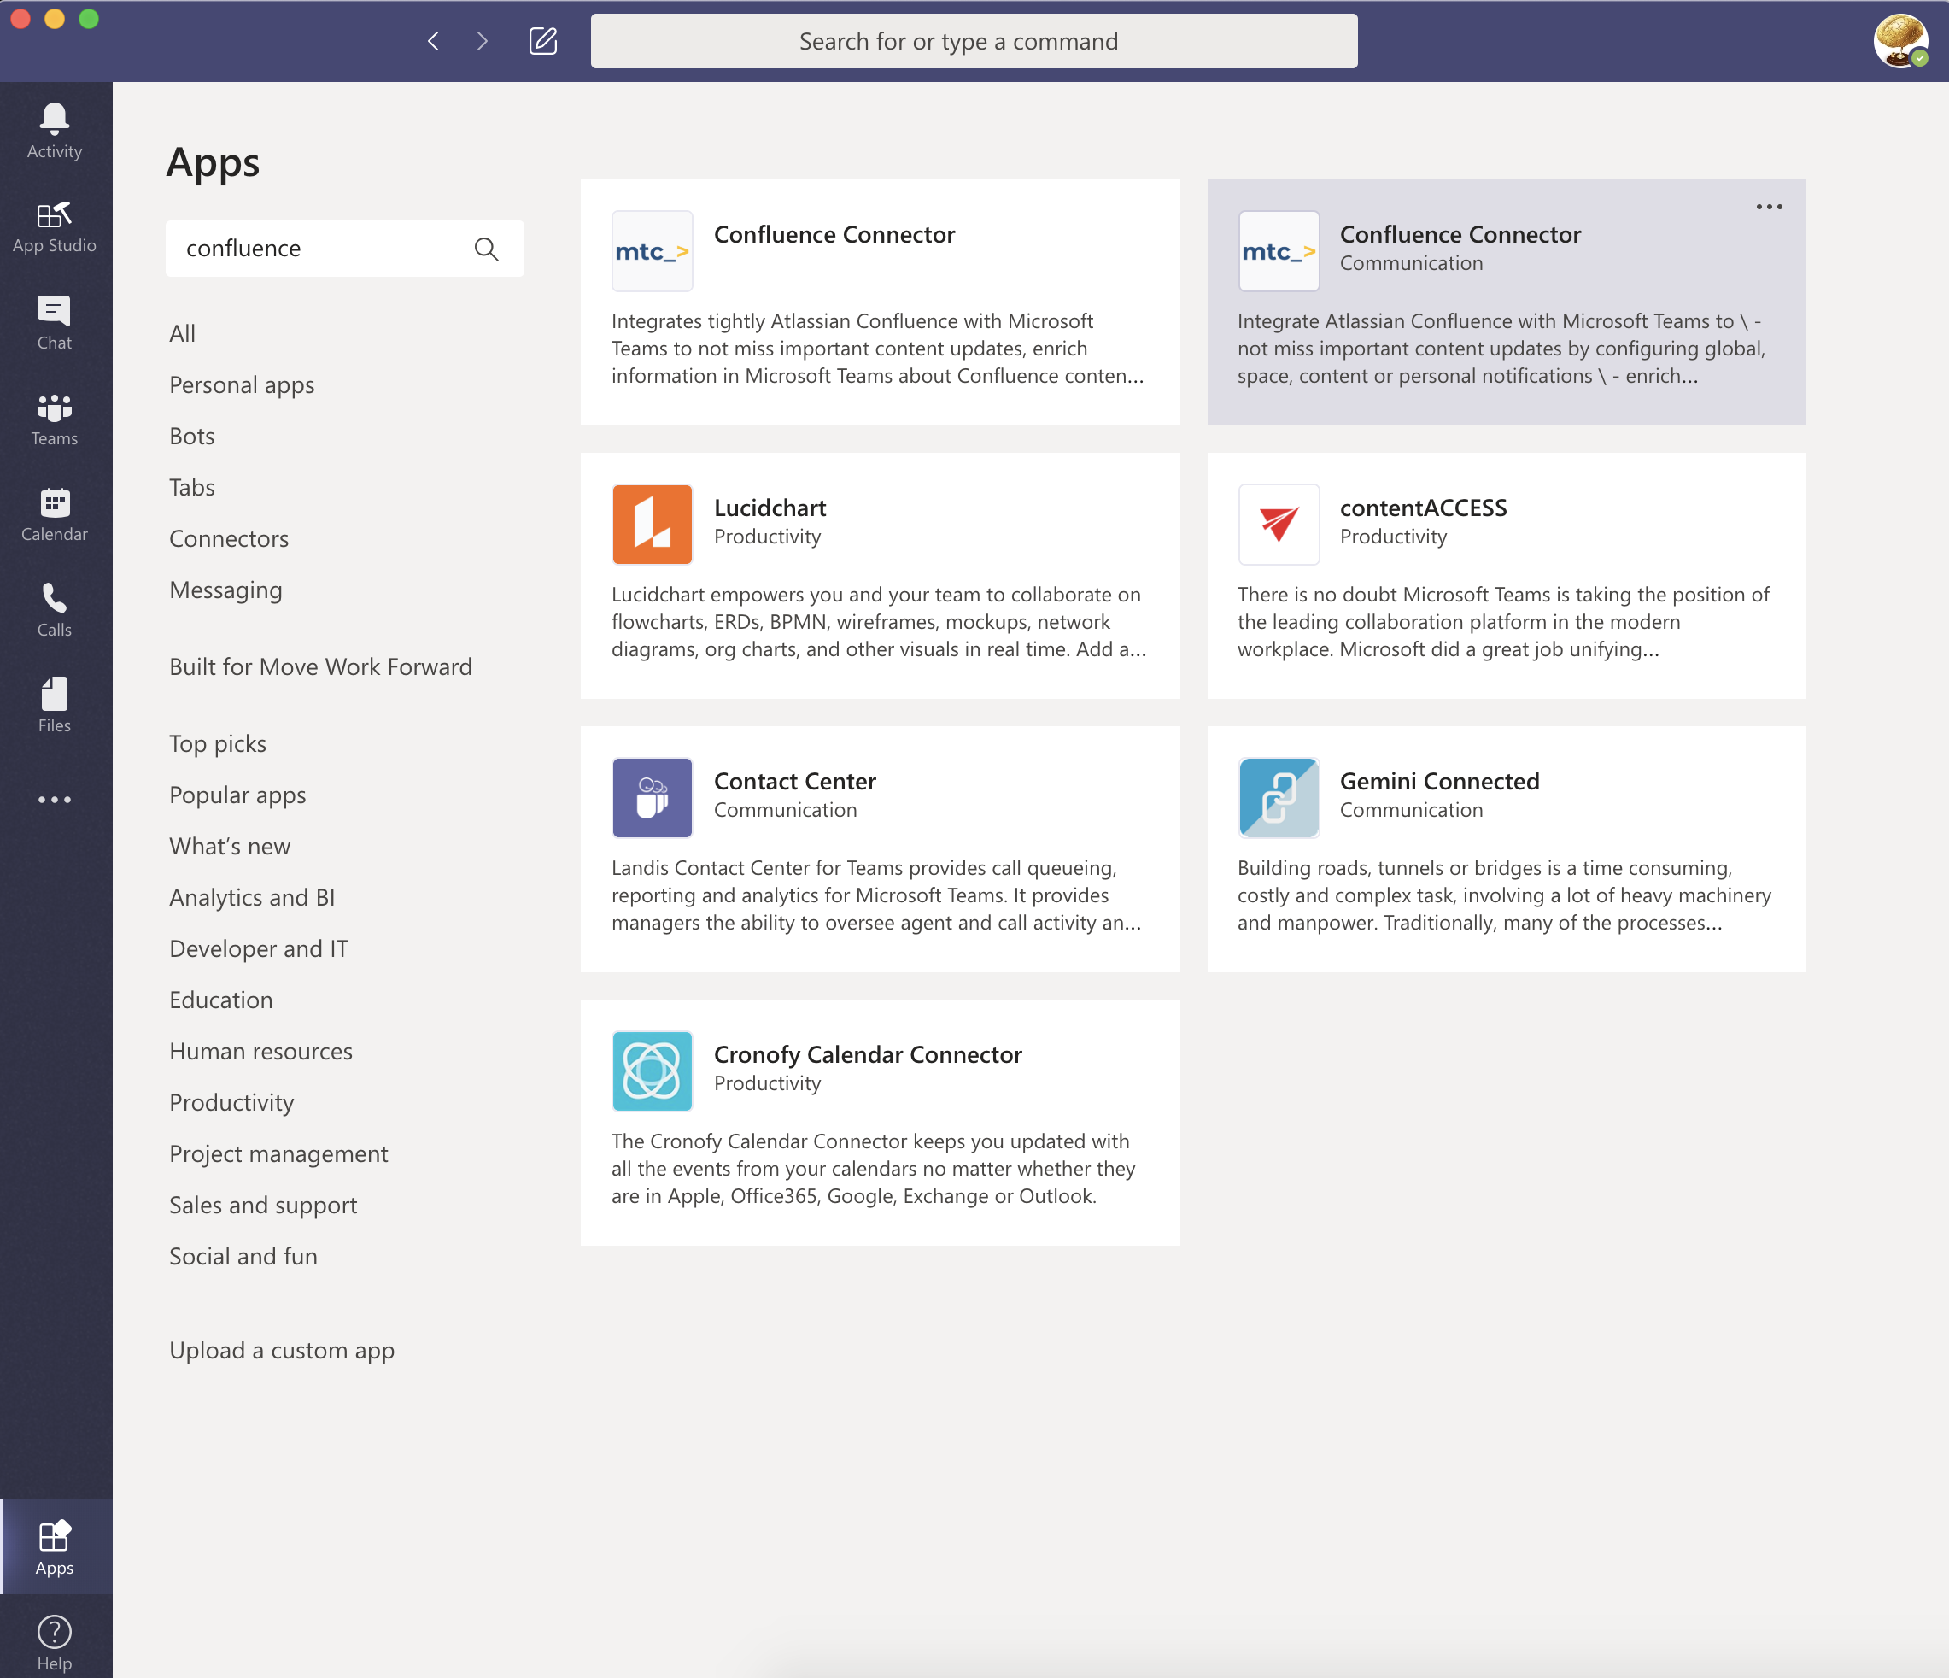This screenshot has height=1678, width=1949.
Task: Select the Productivity category
Action: pyautogui.click(x=231, y=1102)
